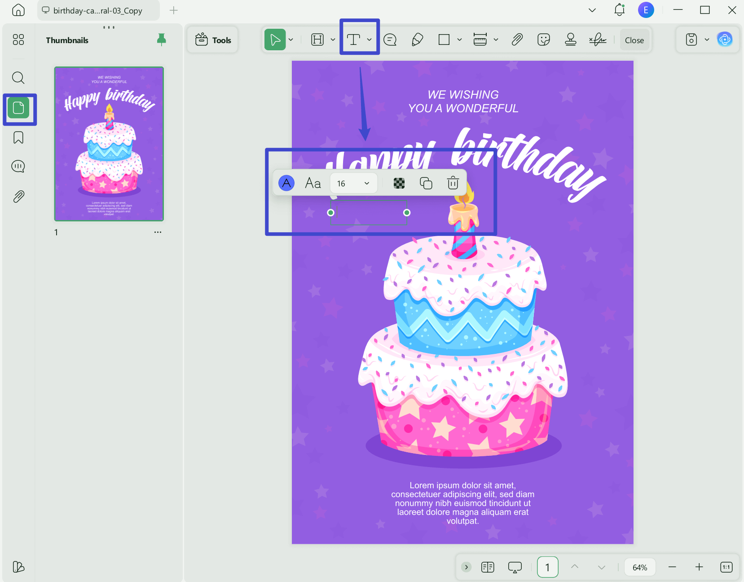Image resolution: width=744 pixels, height=582 pixels.
Task: Open the notifications bell
Action: pyautogui.click(x=620, y=10)
